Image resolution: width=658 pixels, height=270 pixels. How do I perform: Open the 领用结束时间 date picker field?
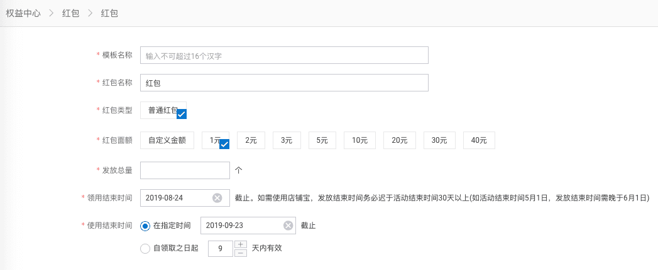185,198
